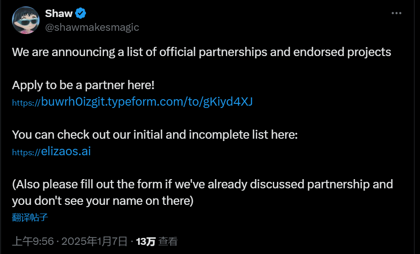Screen dimensions: 420x254
Task: Open Shaw's profile avatar picture
Action: tap(26, 20)
